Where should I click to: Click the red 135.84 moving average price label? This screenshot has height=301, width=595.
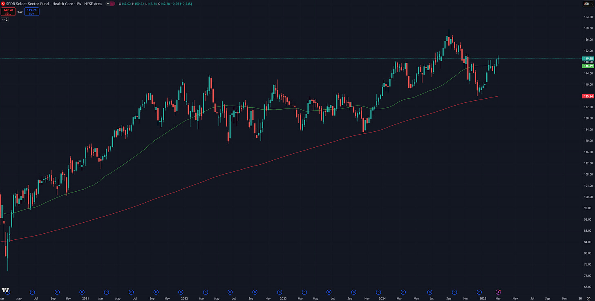(588, 96)
